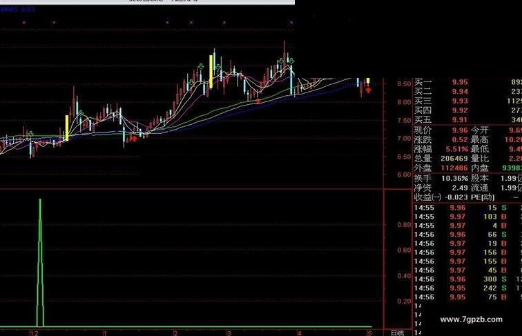Select the yellow candle in late December
Screen dimensions: 522x336
(x=67, y=128)
